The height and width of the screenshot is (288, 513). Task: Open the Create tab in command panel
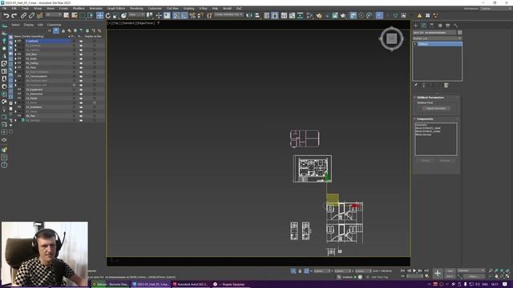point(416,25)
